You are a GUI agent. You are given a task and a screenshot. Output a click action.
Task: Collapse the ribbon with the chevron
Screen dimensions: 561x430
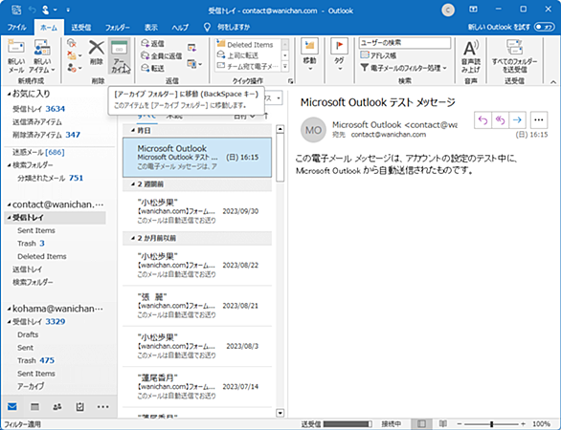coord(553,82)
